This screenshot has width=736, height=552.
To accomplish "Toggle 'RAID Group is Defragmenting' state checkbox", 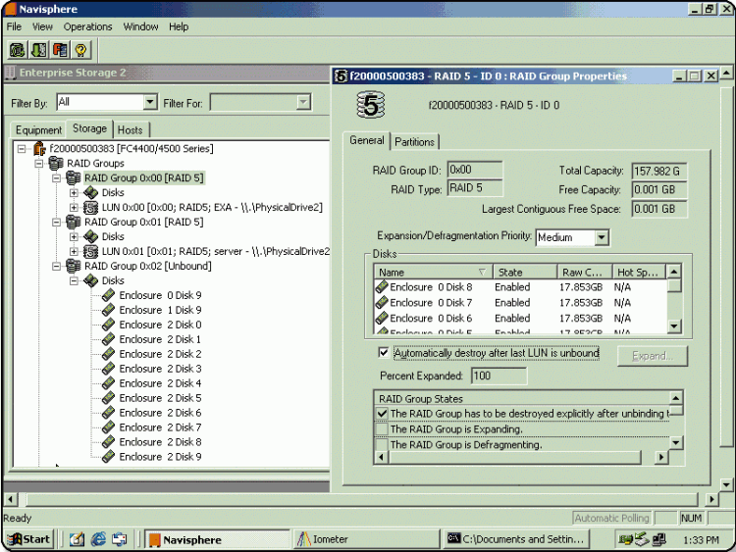I will tap(382, 444).
